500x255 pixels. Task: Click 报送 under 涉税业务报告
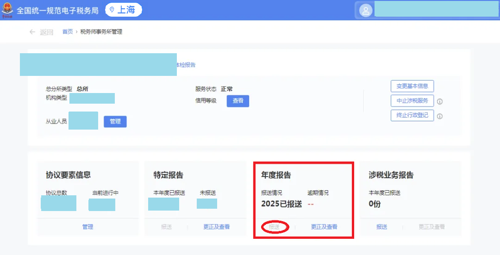click(x=381, y=227)
